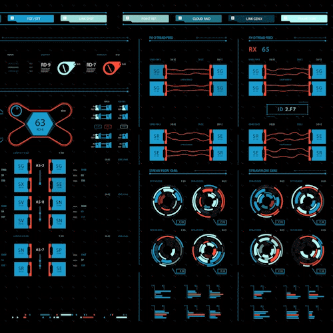333x333 pixels.
Task: Select the SP block next to AS-7
Action: coord(57,251)
